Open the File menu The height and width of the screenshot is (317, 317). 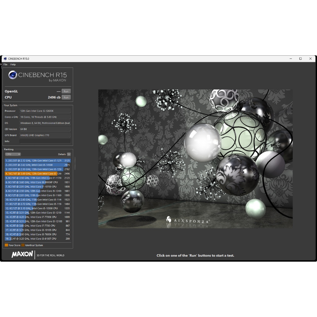click(x=6, y=64)
